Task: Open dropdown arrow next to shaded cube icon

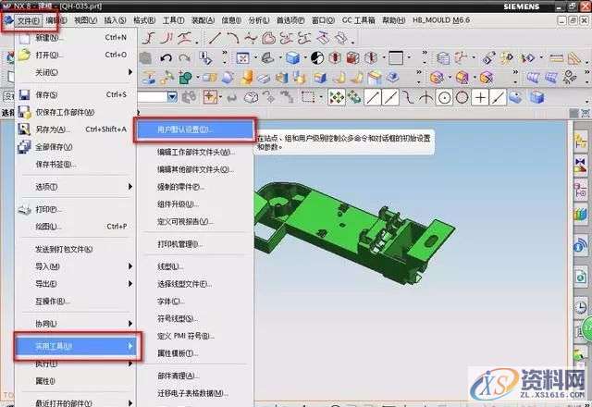Action: click(304, 58)
